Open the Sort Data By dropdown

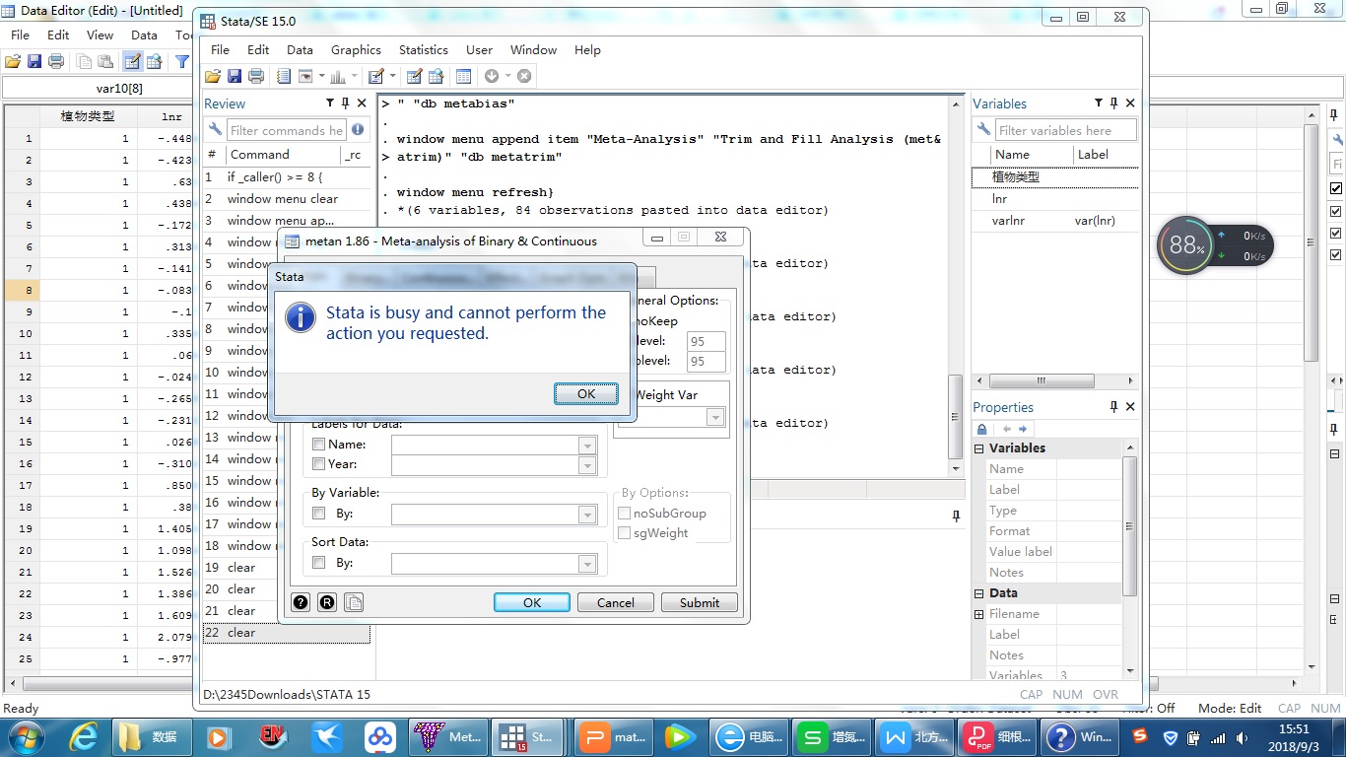[x=587, y=564]
